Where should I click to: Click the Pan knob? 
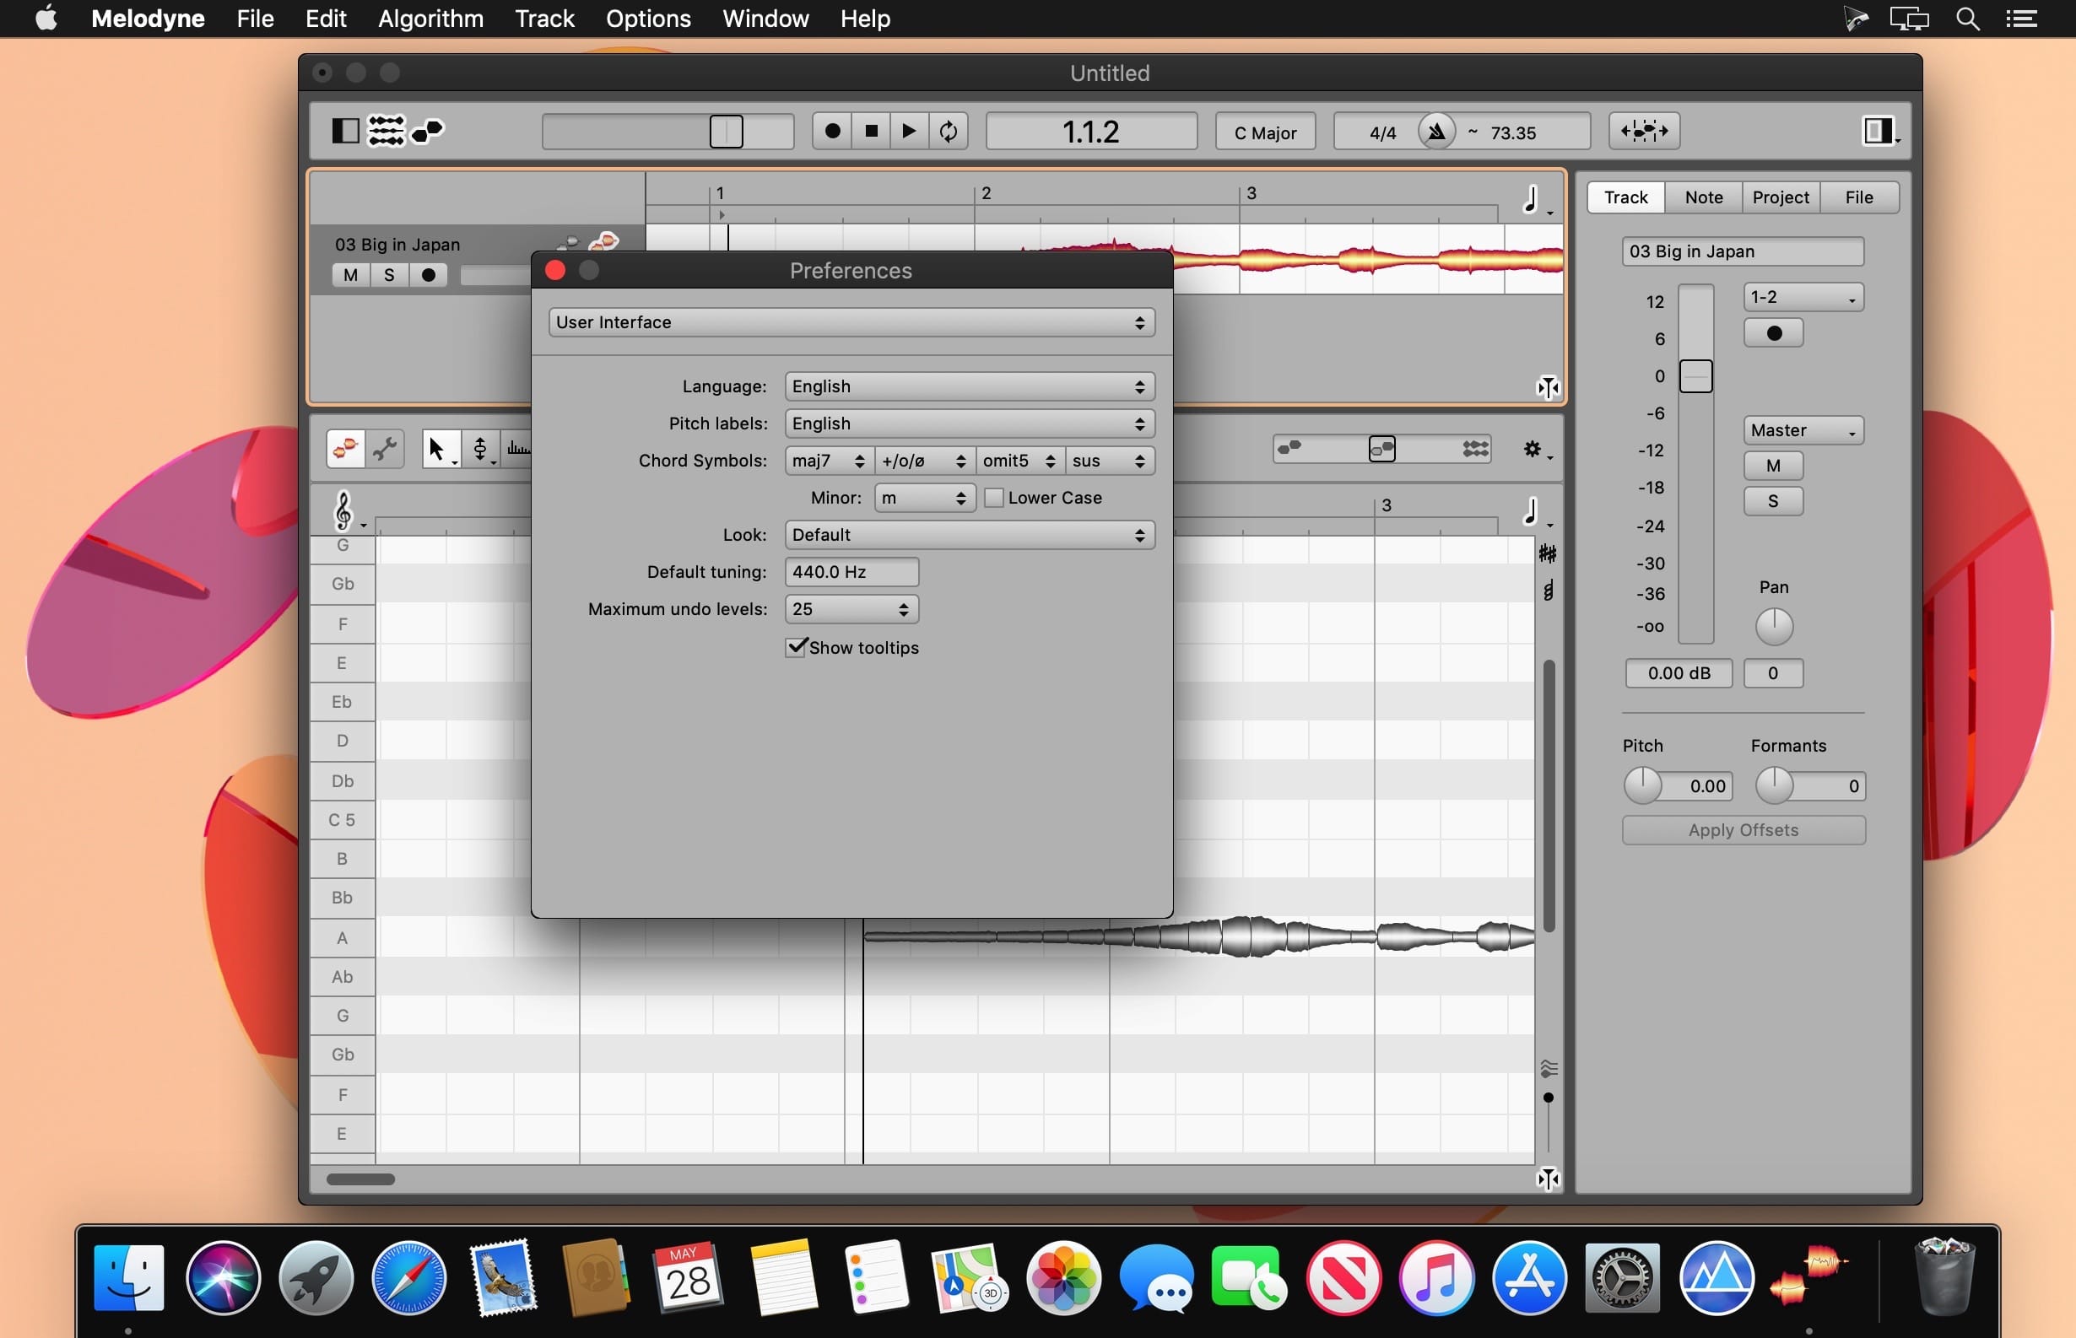pyautogui.click(x=1774, y=627)
